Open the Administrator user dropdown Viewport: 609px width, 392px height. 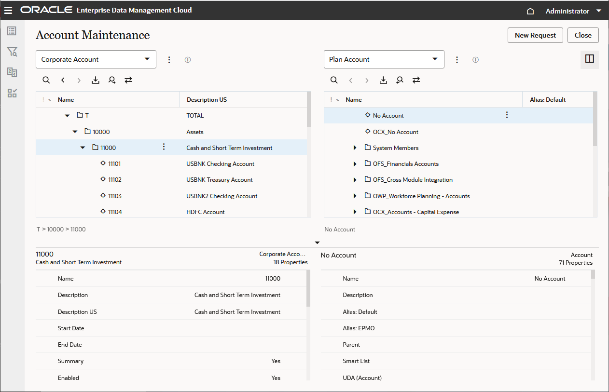click(573, 11)
